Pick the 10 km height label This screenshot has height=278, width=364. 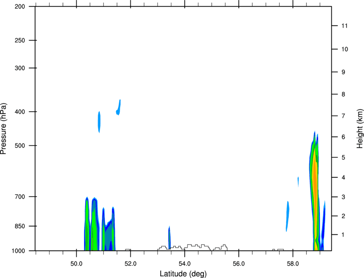click(x=345, y=49)
